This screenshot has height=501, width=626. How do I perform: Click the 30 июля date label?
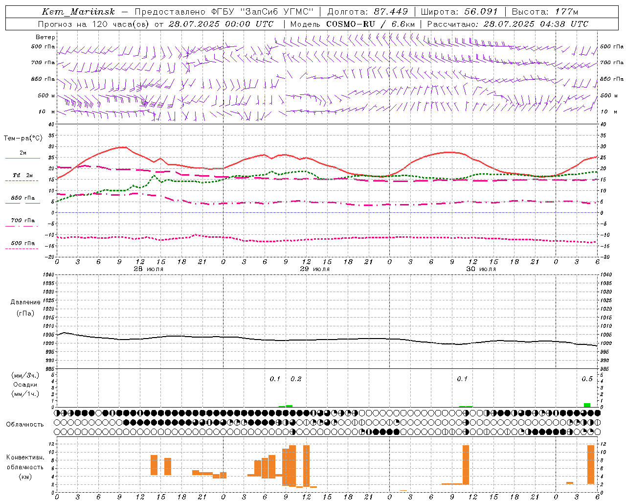481,269
